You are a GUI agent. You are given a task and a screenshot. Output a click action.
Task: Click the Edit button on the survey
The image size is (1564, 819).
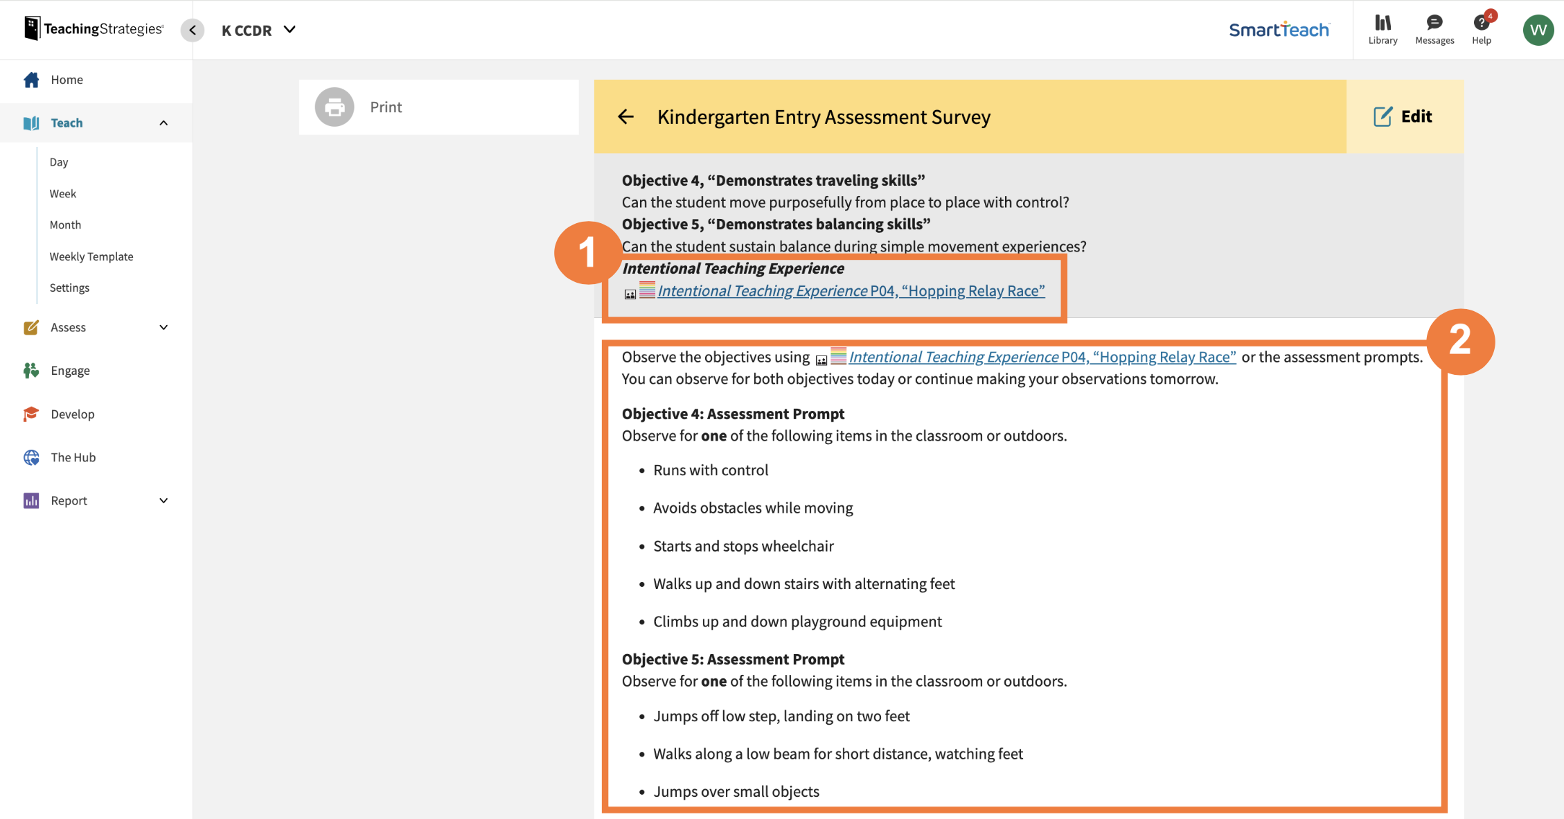(1403, 116)
